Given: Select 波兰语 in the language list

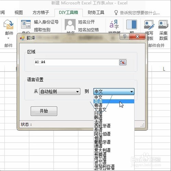Looking at the screenshot, I should point(114,162).
